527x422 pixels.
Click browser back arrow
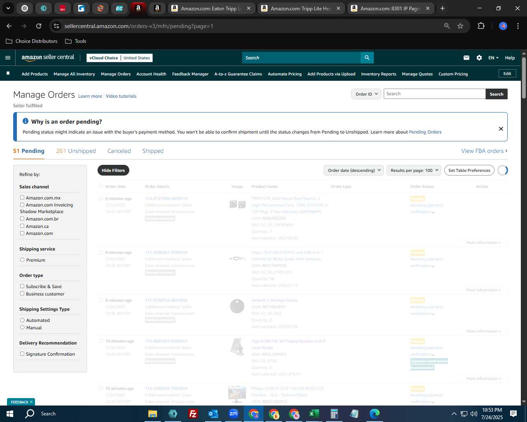[9, 26]
